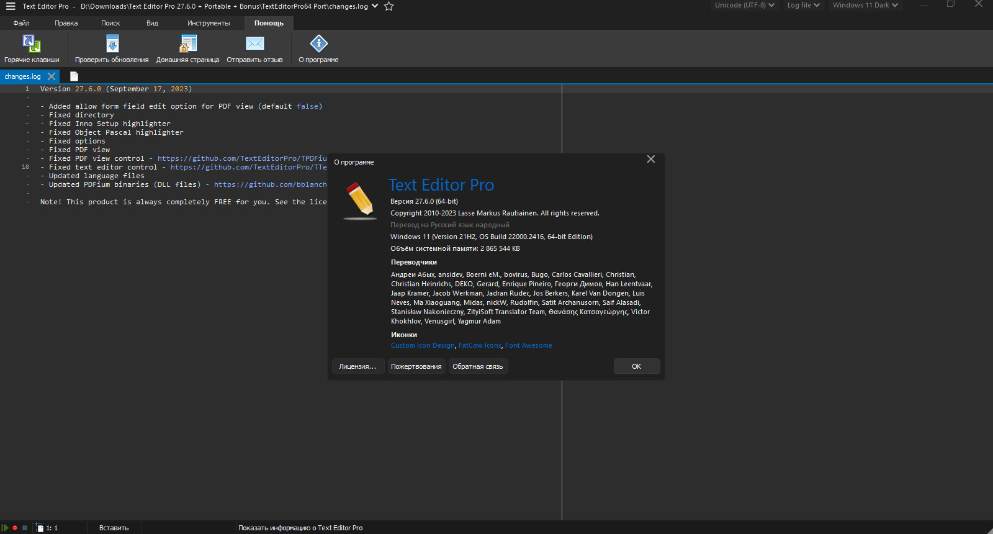
Task: Click the blue macro stop icon
Action: 25,528
